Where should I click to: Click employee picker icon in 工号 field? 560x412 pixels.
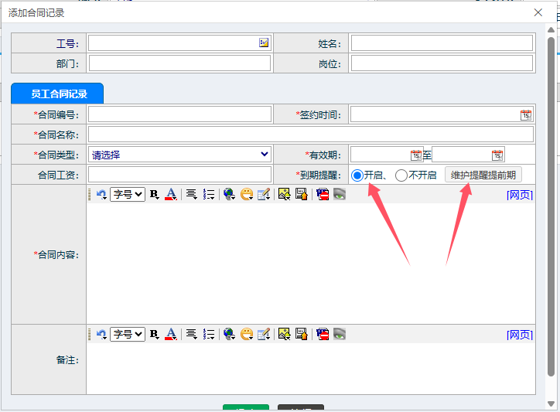pyautogui.click(x=264, y=43)
